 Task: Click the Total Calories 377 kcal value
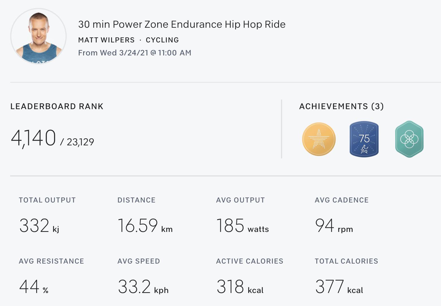pyautogui.click(x=339, y=287)
